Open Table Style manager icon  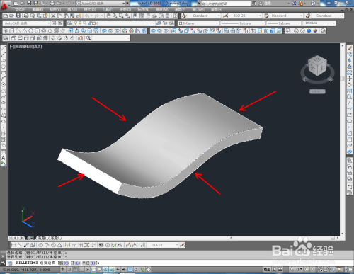coord(267,16)
